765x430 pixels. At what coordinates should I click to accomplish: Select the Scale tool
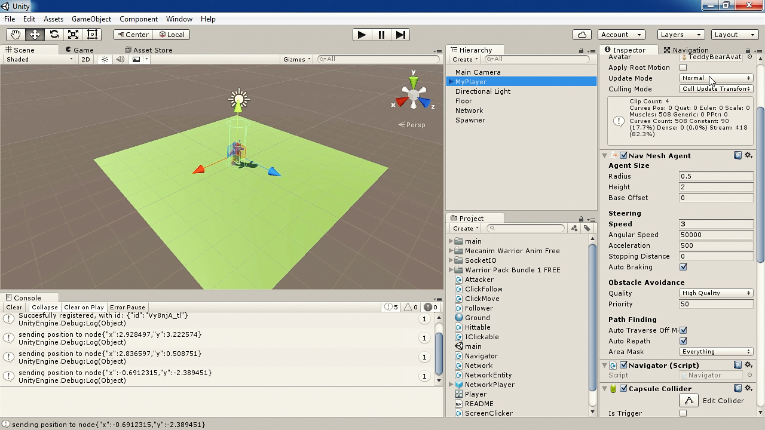point(73,34)
